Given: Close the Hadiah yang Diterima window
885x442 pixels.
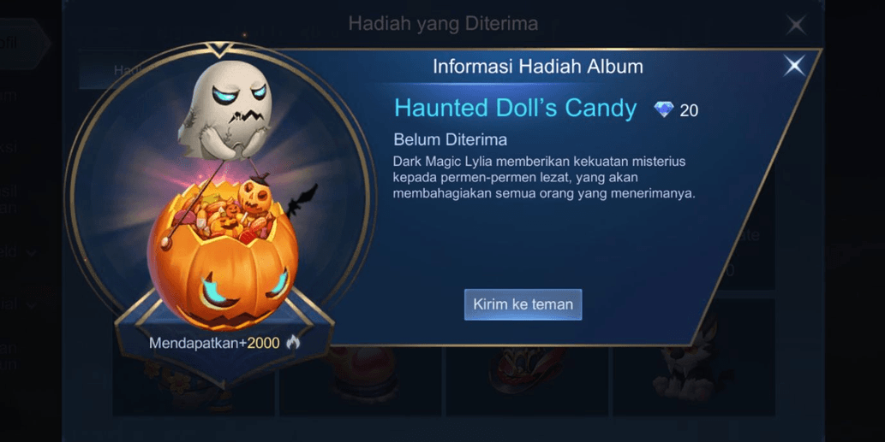Looking at the screenshot, I should (x=797, y=25).
